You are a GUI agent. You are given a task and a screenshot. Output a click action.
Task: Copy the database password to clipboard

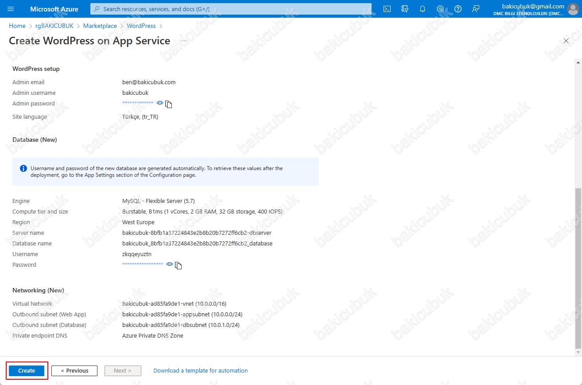(178, 265)
